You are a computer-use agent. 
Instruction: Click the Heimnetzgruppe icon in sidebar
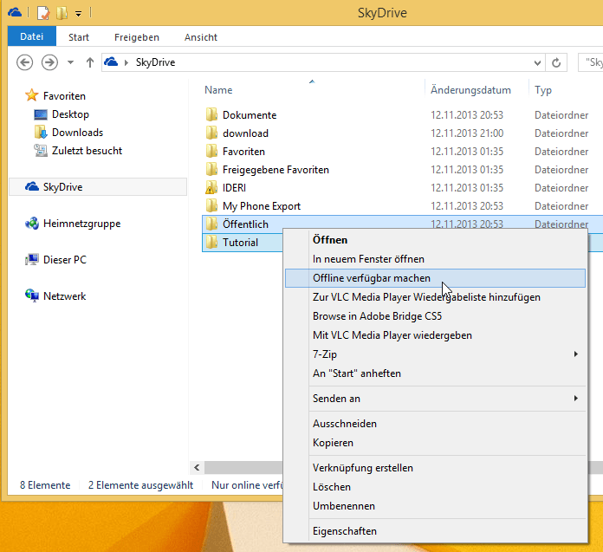pyautogui.click(x=31, y=223)
